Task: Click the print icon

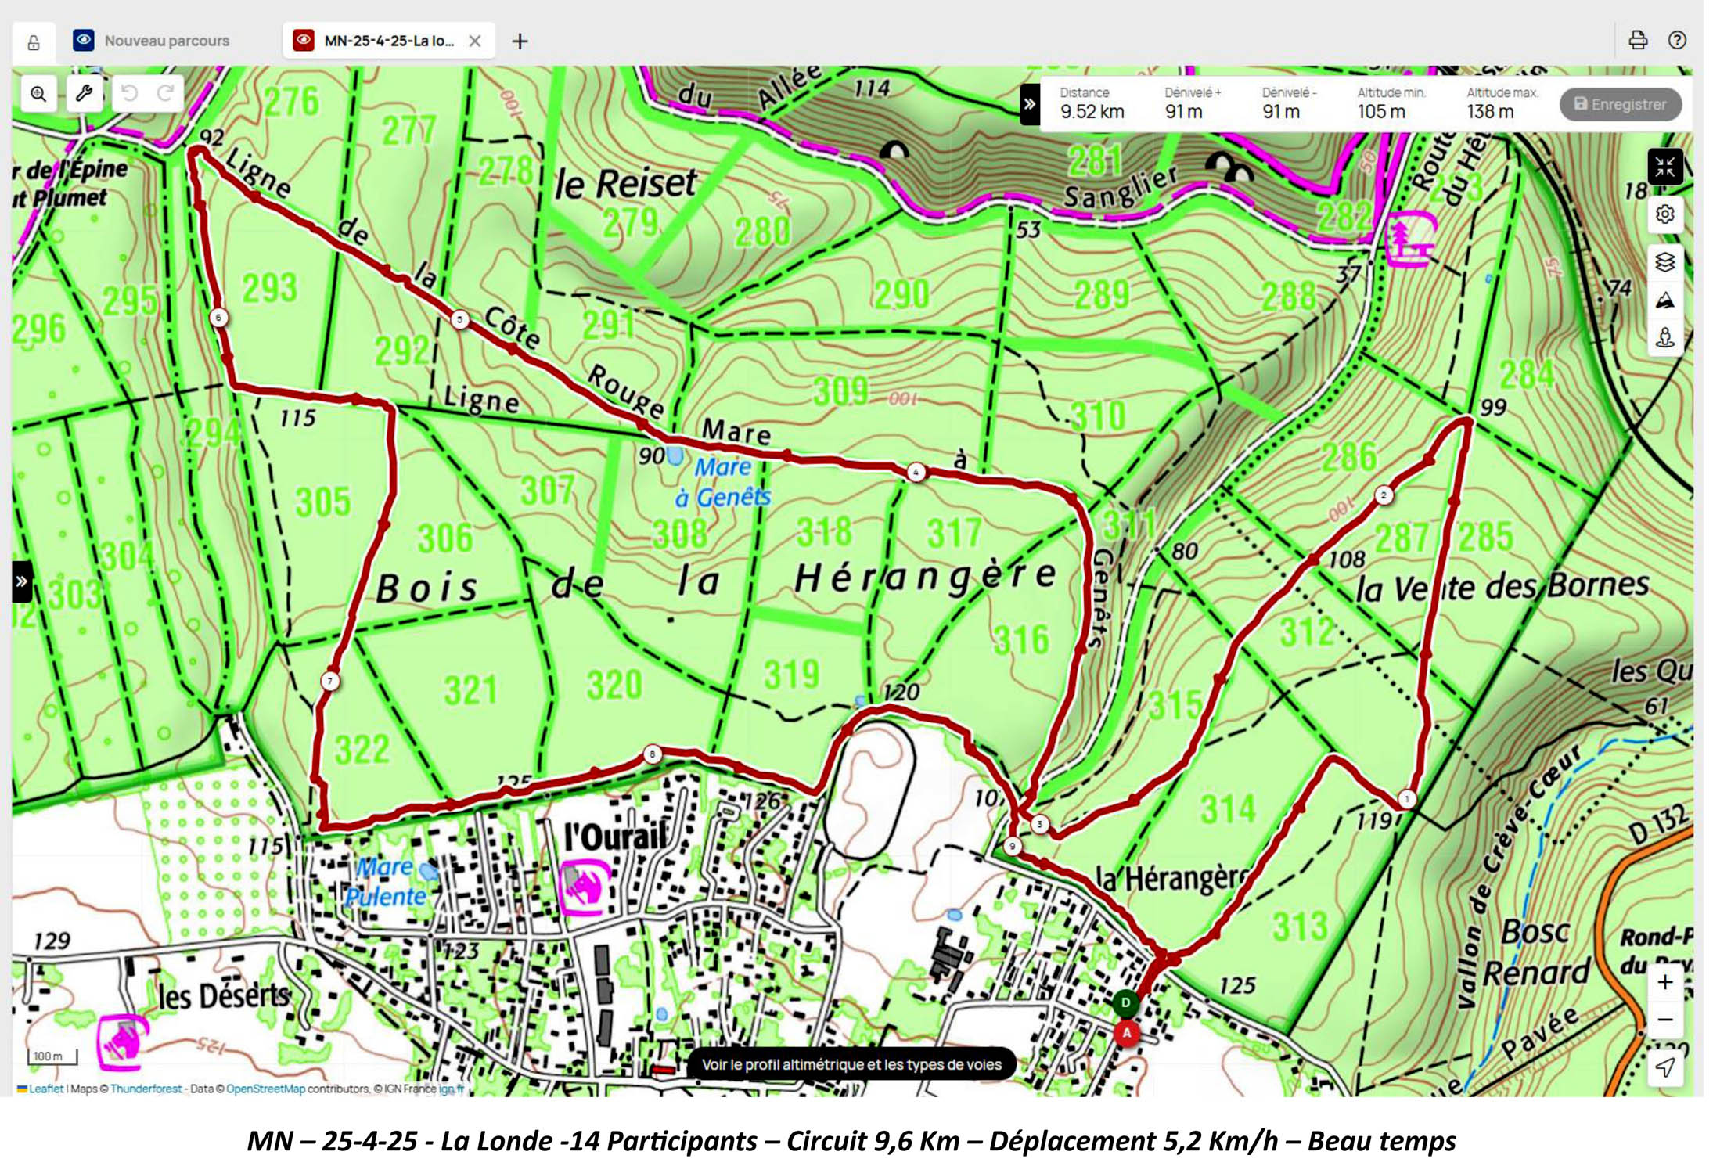Action: pos(1638,40)
